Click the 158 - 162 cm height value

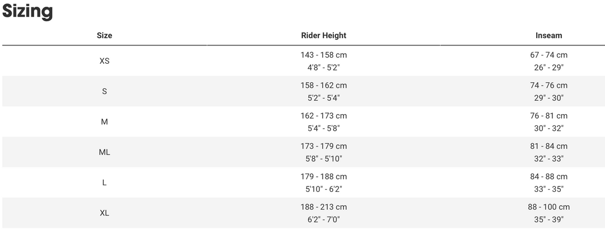tap(323, 86)
